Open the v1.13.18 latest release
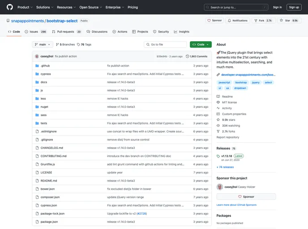Image resolution: width=308 pixels, height=229 pixels. point(227,156)
